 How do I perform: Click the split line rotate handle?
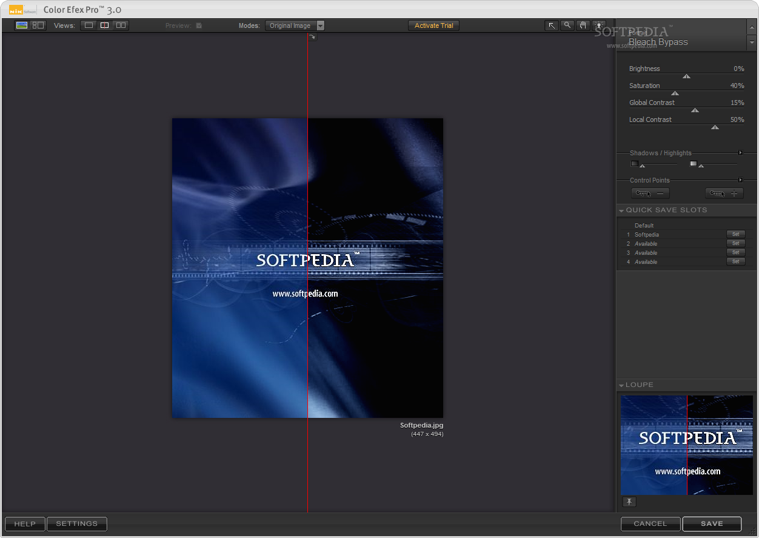[x=312, y=38]
